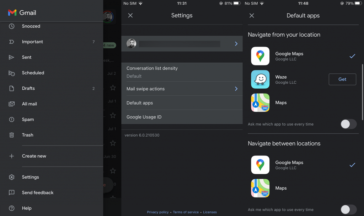The width and height of the screenshot is (364, 216).
Task: Tap Get to install Waze
Action: [x=342, y=79]
